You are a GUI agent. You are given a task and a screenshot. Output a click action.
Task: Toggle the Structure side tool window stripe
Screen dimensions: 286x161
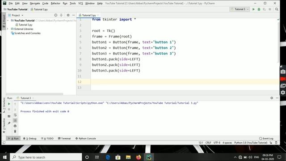pyautogui.click(x=4, y=105)
